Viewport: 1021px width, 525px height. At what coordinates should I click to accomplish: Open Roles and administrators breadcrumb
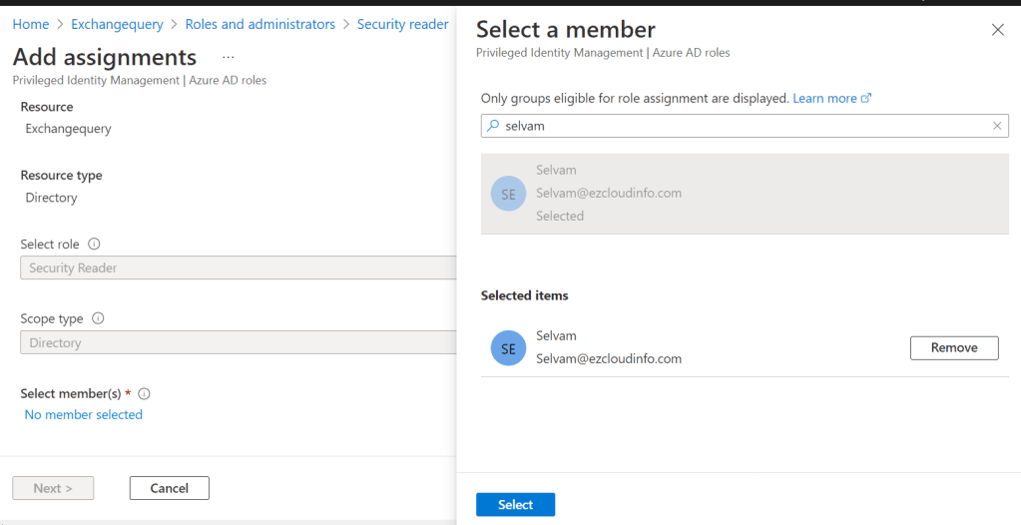(x=259, y=24)
